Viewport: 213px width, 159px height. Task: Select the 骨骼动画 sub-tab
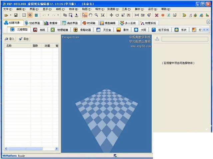(82, 30)
